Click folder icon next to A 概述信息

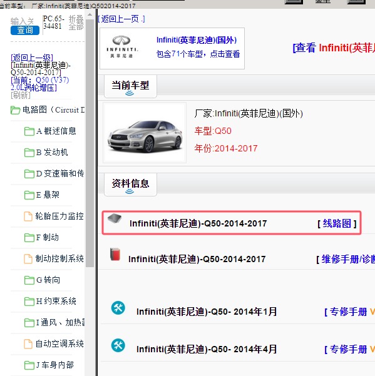29,131
